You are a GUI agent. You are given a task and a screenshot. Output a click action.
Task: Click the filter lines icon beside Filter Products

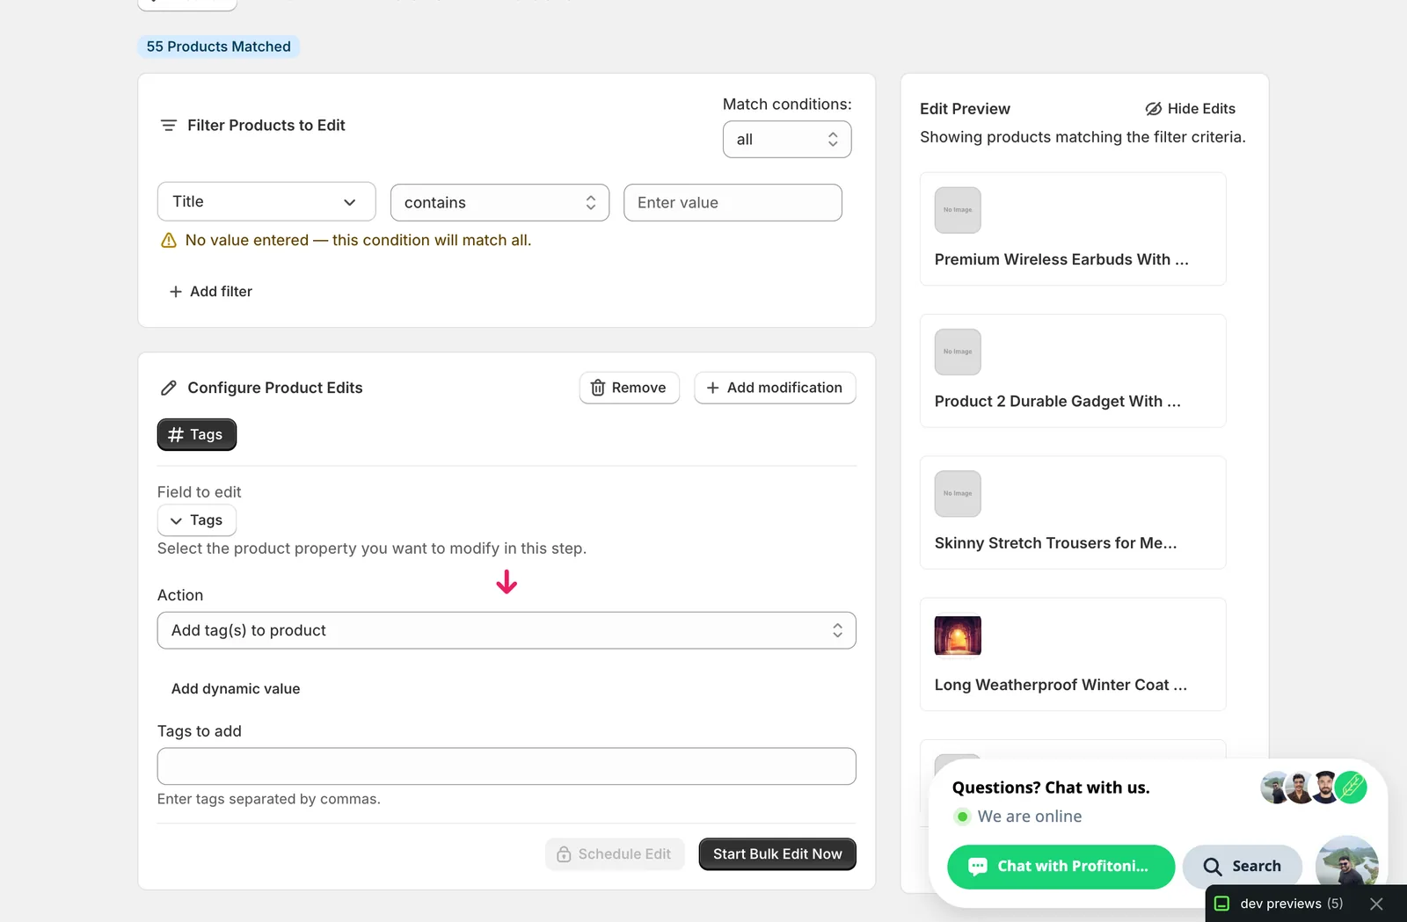coord(169,126)
